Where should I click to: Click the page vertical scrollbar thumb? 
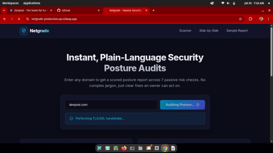(271, 52)
